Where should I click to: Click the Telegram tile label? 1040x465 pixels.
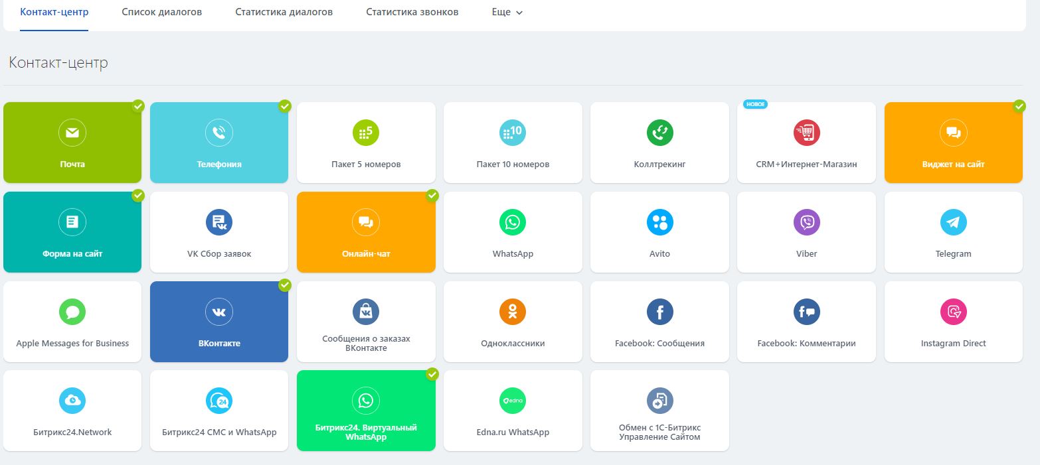click(954, 253)
